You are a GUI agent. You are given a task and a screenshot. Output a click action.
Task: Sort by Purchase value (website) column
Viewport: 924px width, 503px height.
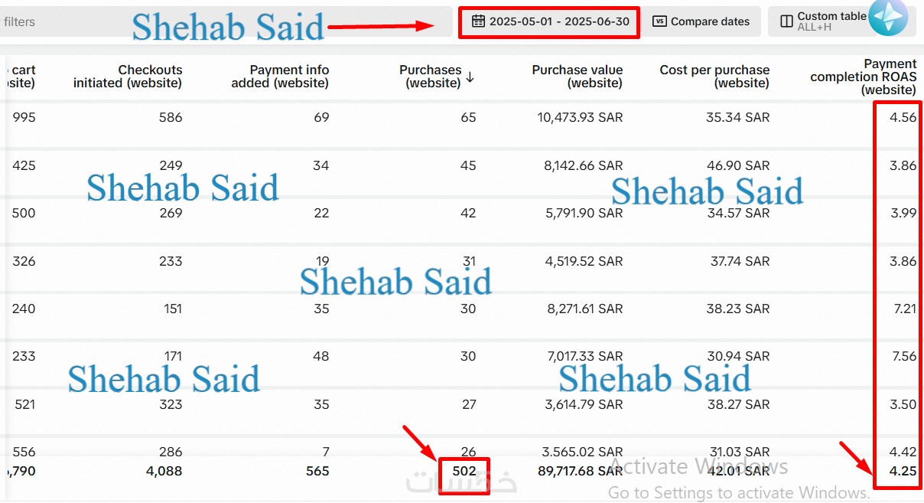(577, 76)
